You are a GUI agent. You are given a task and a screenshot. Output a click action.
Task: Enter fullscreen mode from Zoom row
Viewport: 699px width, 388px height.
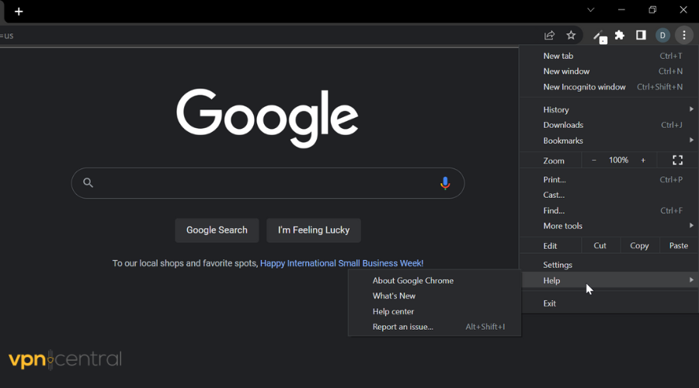pos(677,160)
